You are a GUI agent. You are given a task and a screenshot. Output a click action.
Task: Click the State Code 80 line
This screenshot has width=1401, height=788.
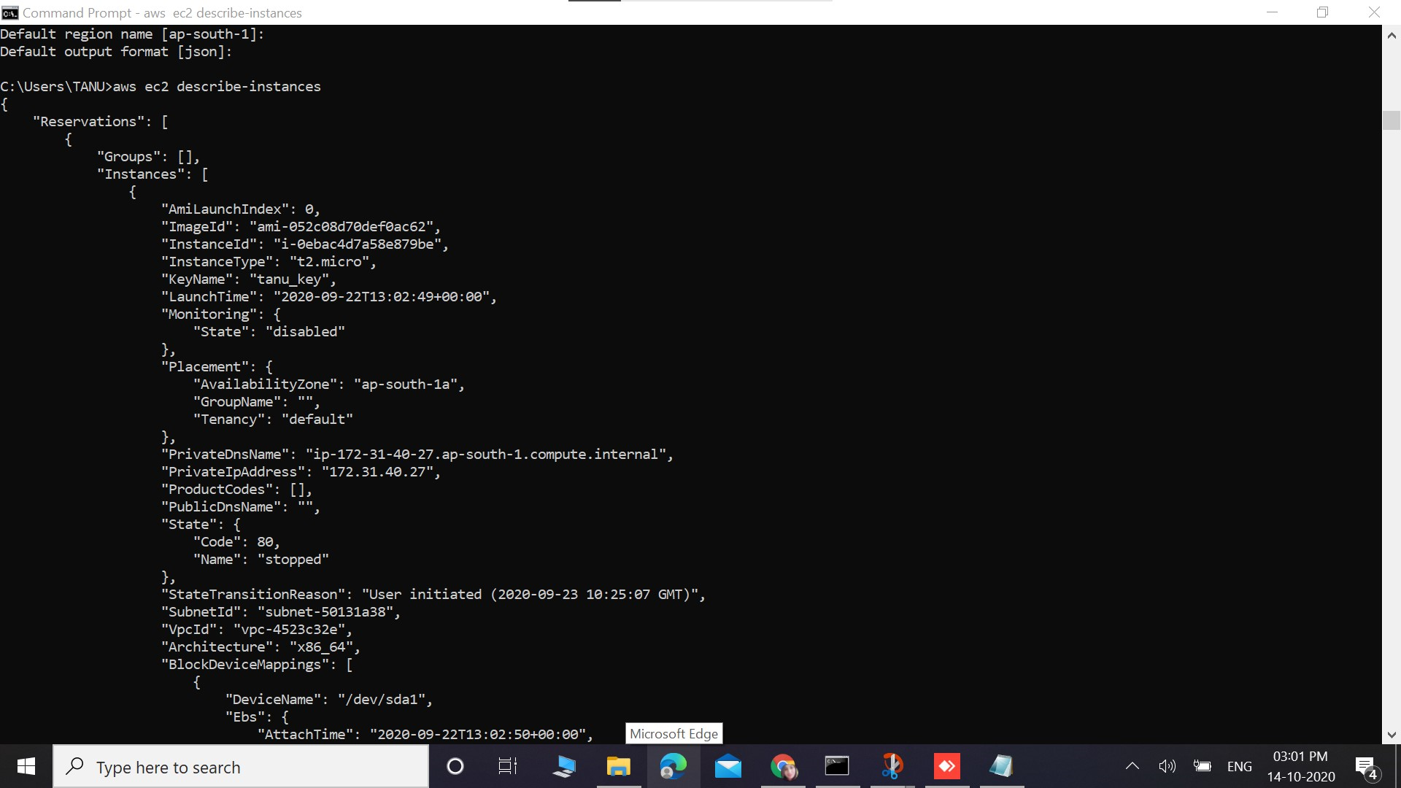pos(236,542)
